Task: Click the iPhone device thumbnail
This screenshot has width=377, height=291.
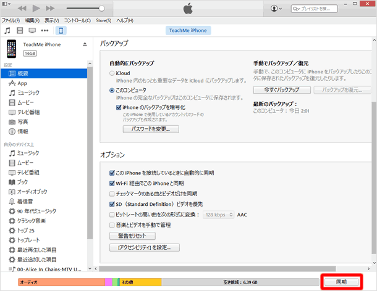Action: click(x=12, y=49)
